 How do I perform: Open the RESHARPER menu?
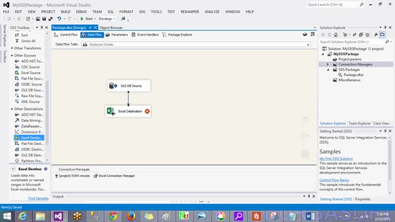tap(190, 12)
